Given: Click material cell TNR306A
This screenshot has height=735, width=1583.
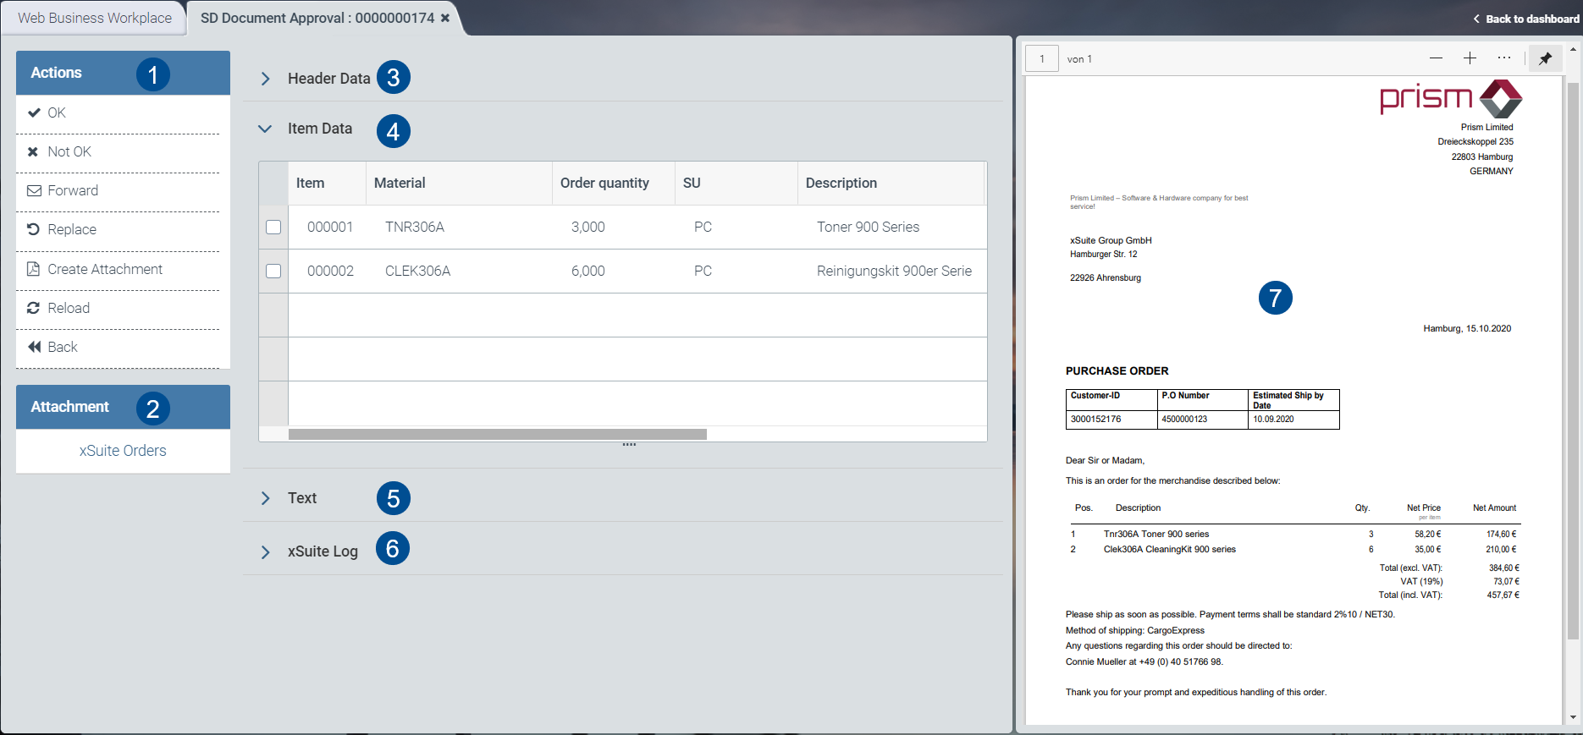Looking at the screenshot, I should 415,227.
